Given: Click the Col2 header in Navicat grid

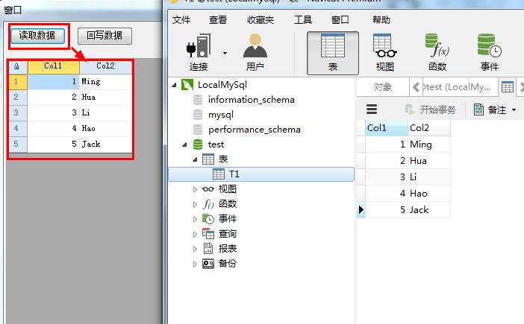Looking at the screenshot, I should point(429,128).
